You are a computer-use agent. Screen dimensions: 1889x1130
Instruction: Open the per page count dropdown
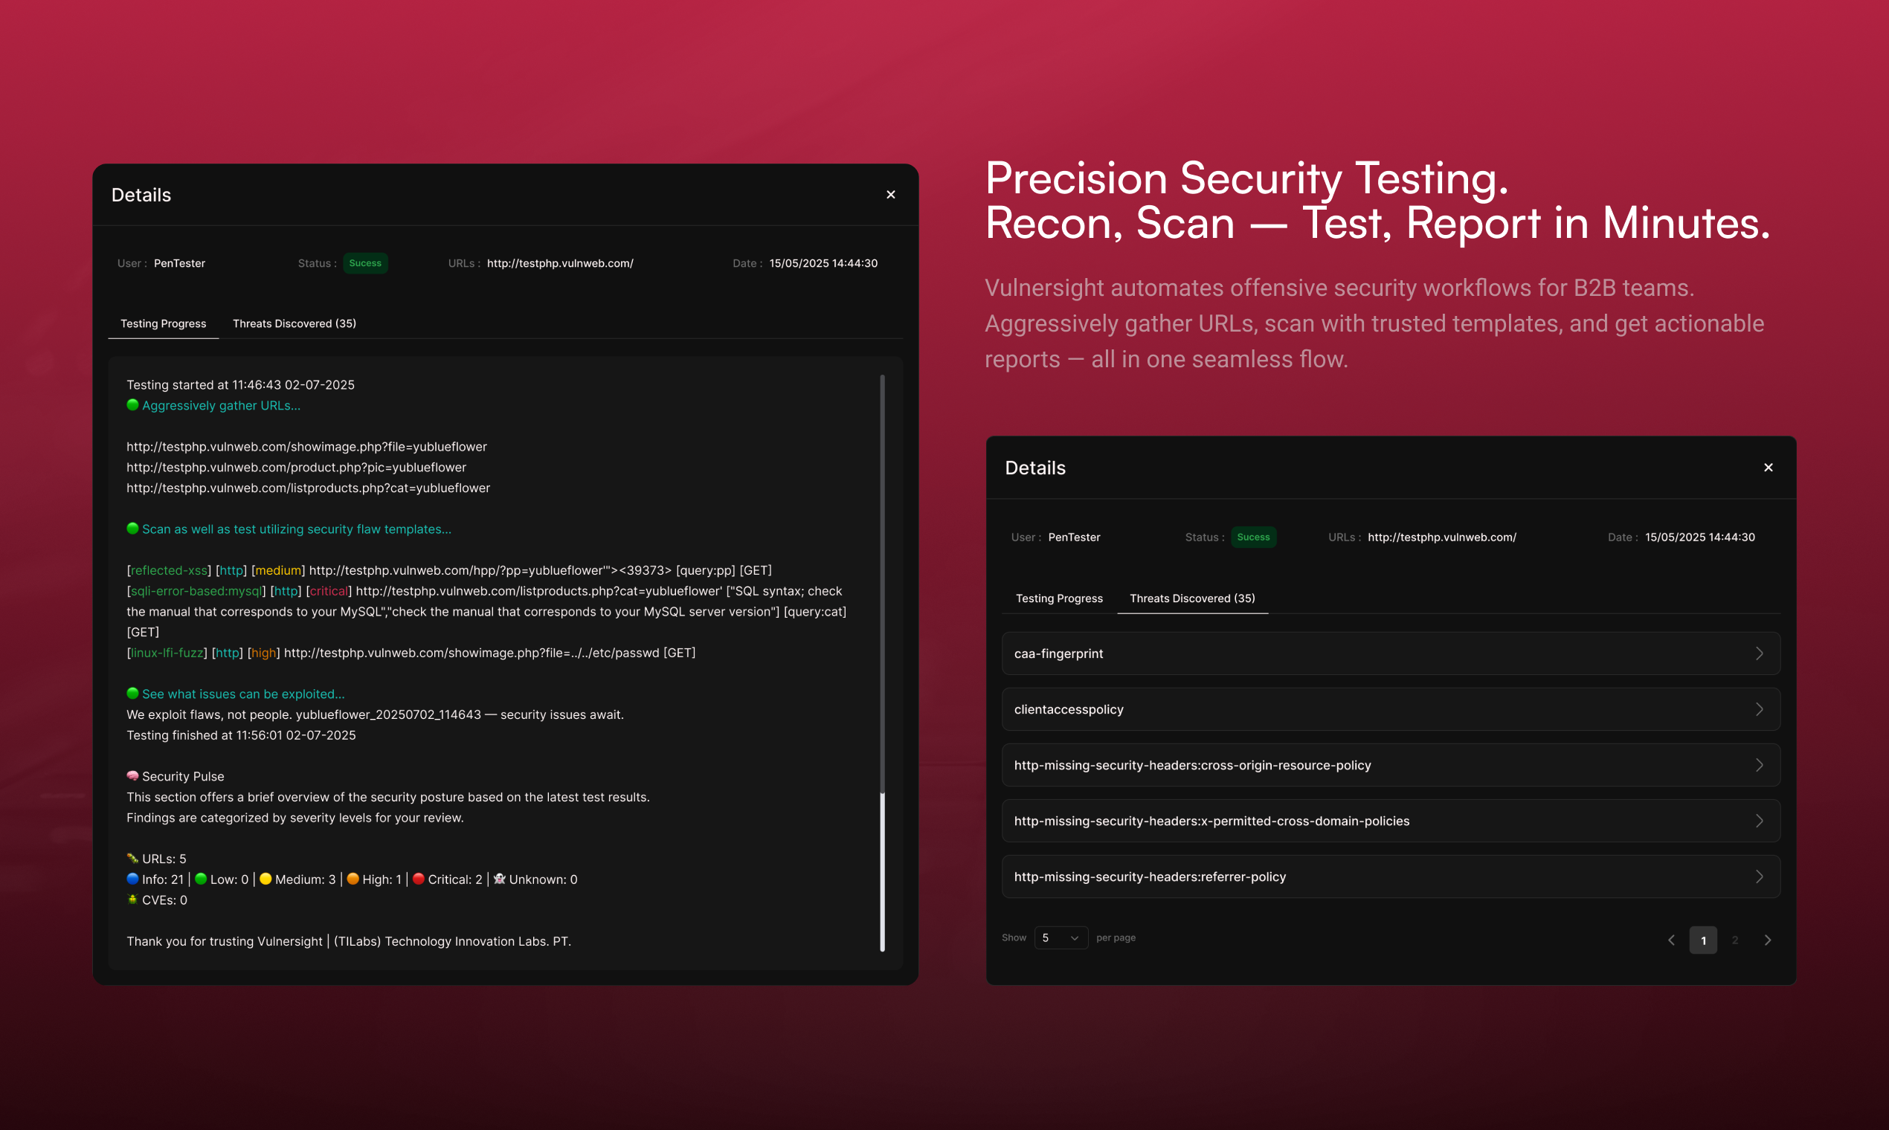(x=1061, y=938)
